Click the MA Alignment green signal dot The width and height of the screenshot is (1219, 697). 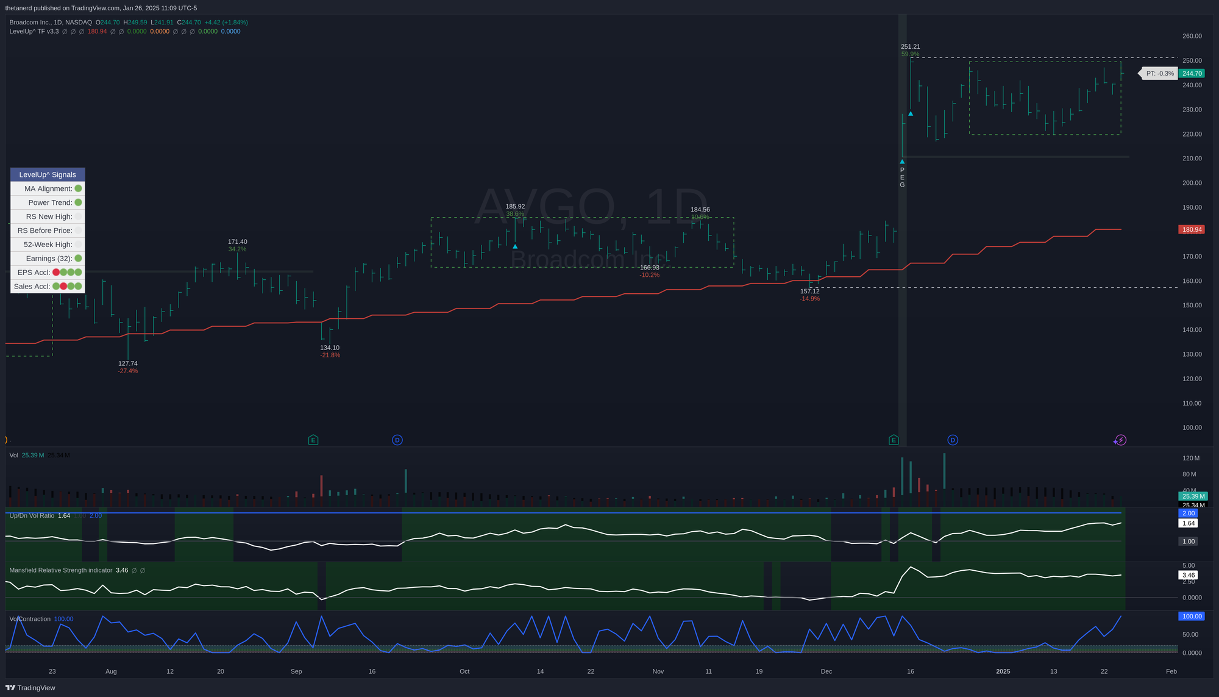tap(78, 188)
